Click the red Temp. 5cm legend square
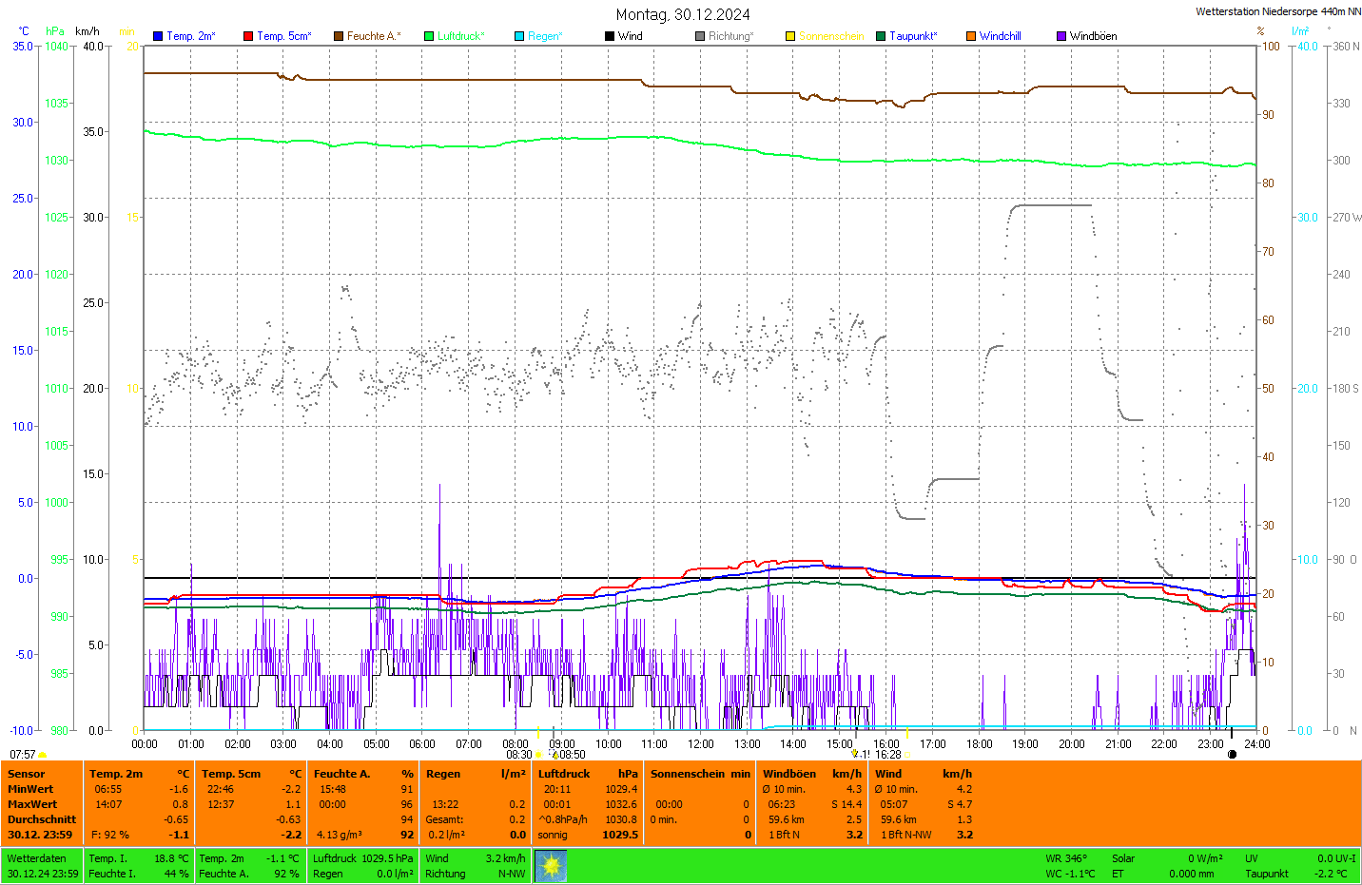The width and height of the screenshot is (1362, 885). coord(248,36)
